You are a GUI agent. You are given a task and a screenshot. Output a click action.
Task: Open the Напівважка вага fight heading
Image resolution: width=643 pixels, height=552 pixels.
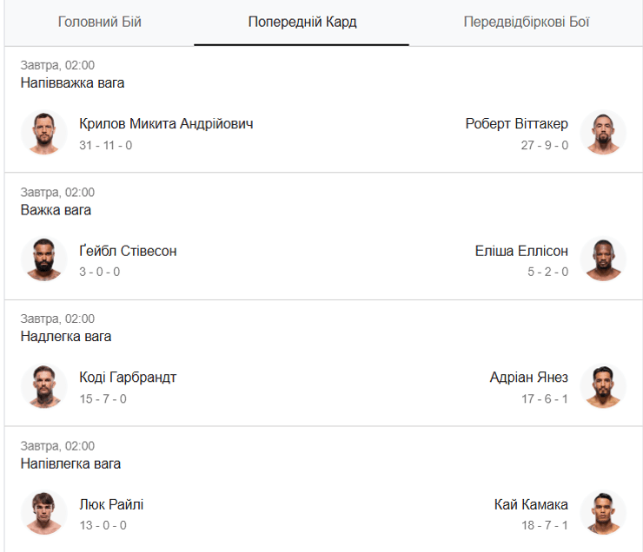click(73, 83)
